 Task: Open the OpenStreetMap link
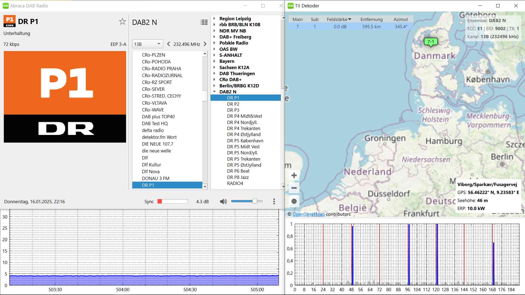click(308, 214)
